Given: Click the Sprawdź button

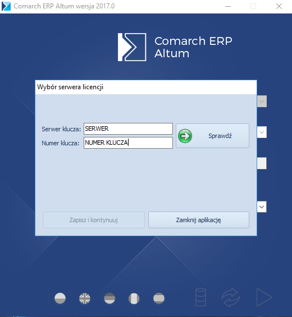Looking at the screenshot, I should coord(212,136).
